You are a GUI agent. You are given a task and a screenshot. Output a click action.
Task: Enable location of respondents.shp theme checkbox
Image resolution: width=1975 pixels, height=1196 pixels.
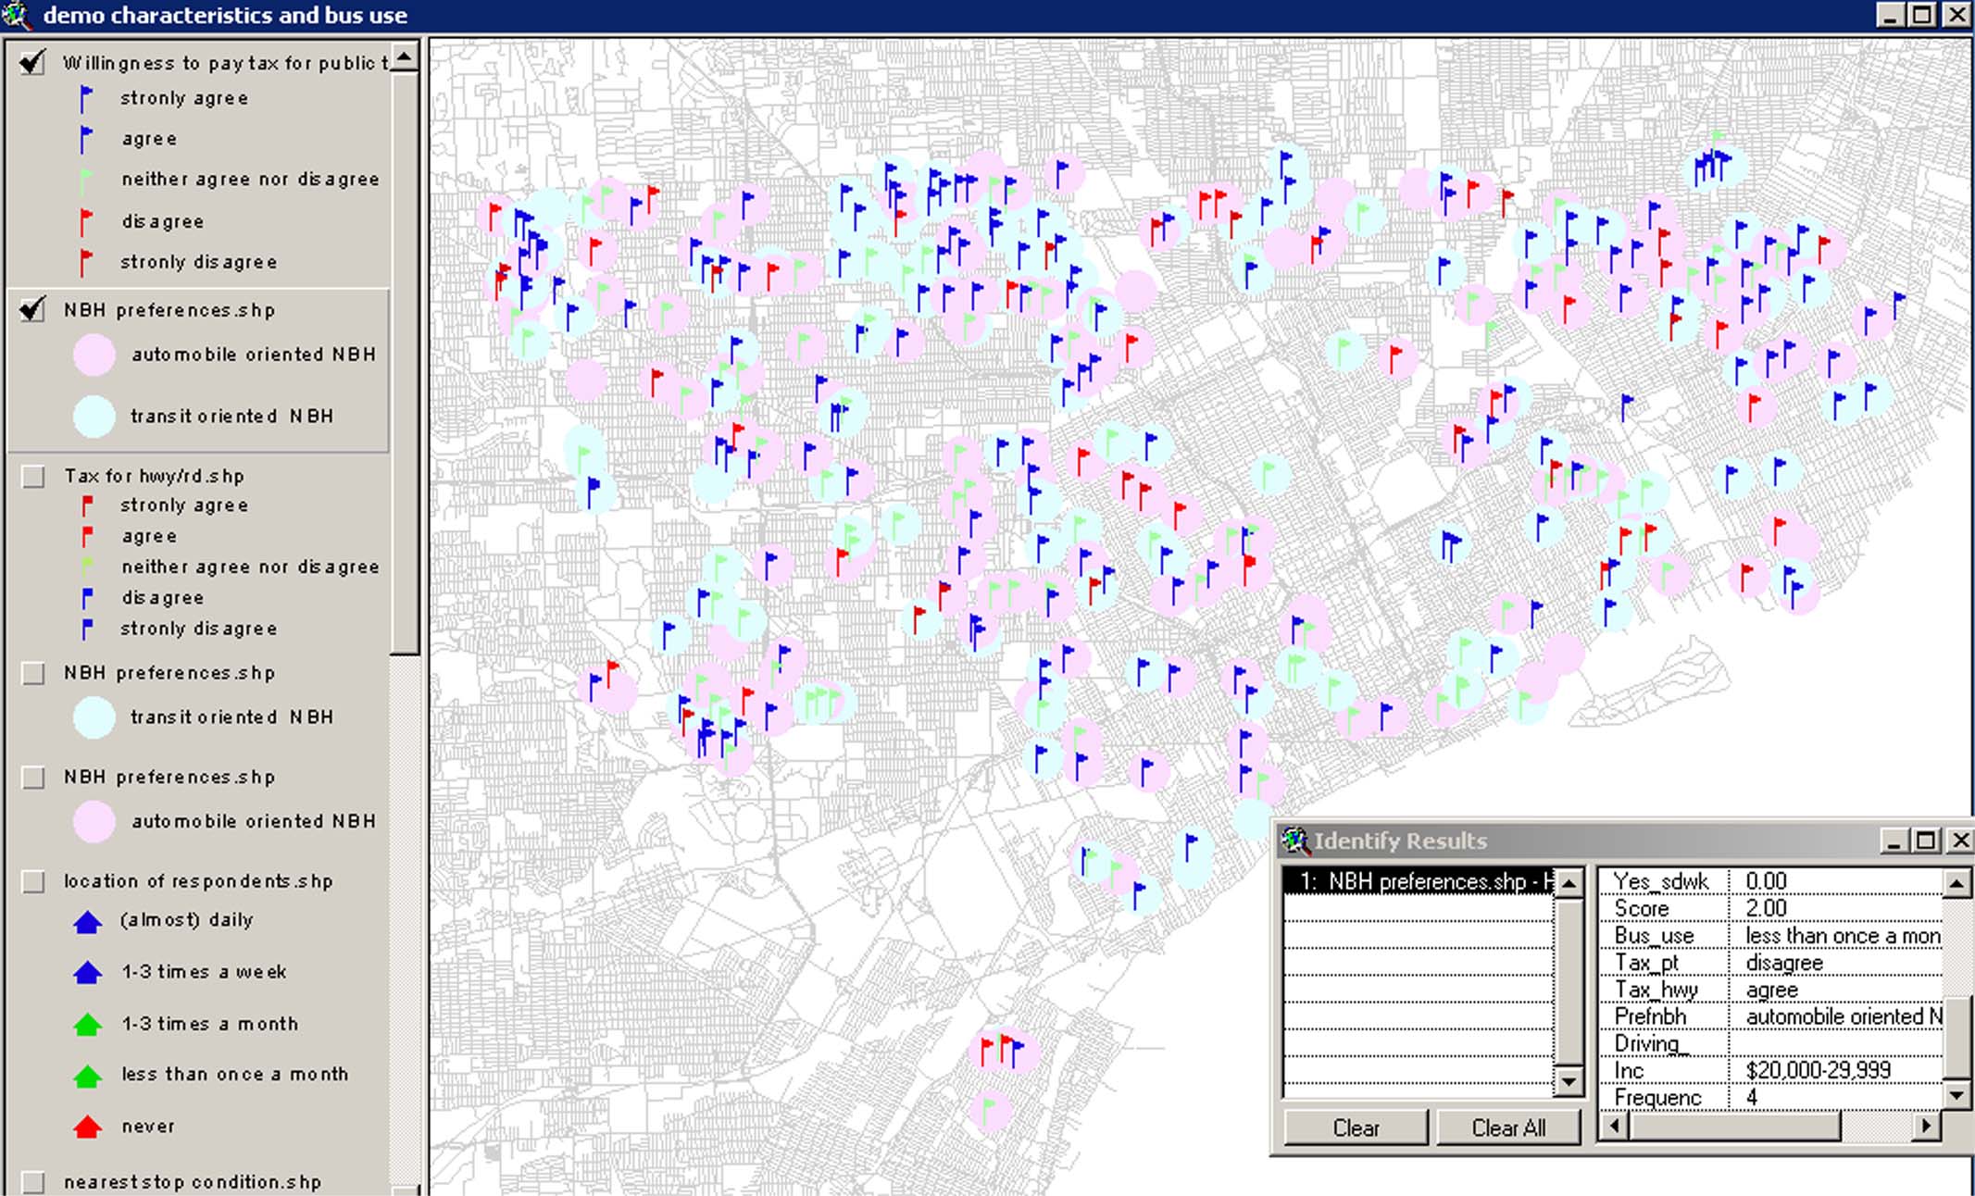click(33, 881)
